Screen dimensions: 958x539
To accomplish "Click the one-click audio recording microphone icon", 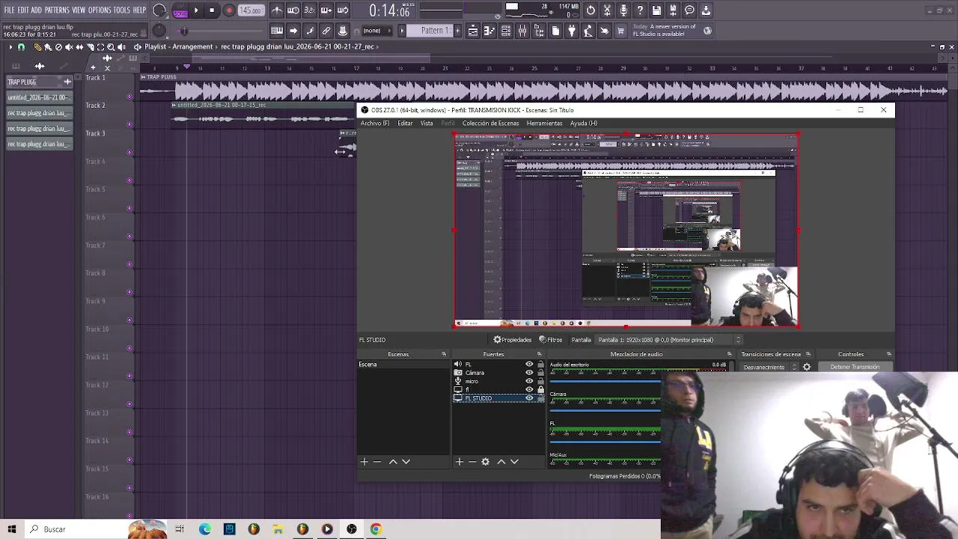I will (623, 10).
